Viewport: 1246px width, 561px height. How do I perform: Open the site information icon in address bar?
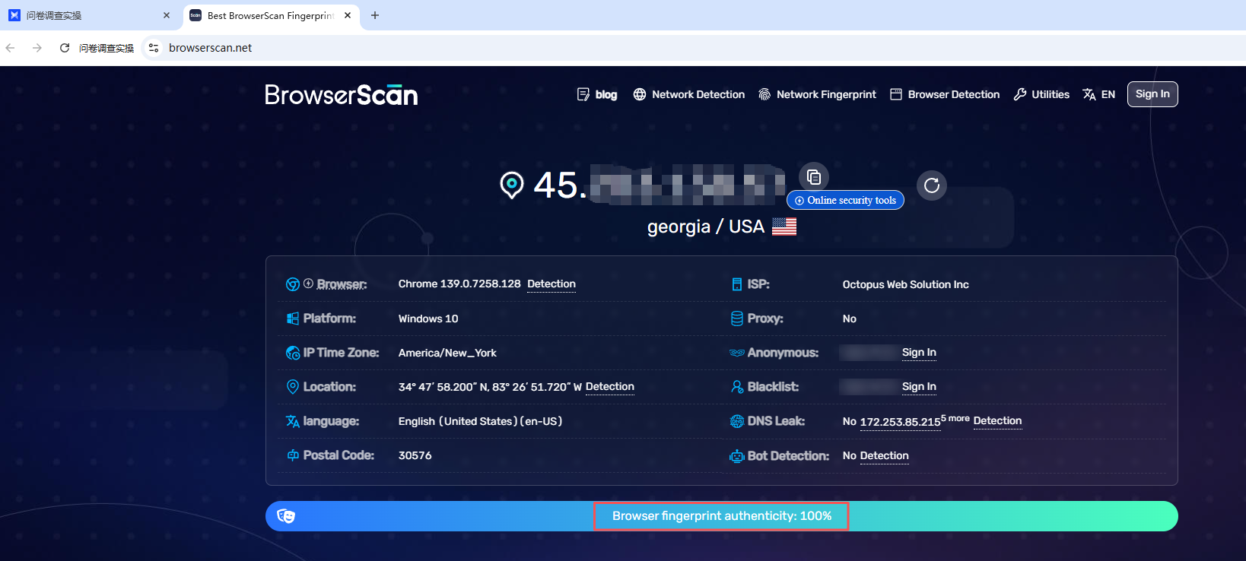coord(154,48)
